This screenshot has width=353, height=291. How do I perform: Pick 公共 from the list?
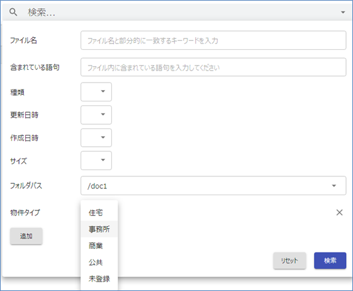pyautogui.click(x=99, y=262)
